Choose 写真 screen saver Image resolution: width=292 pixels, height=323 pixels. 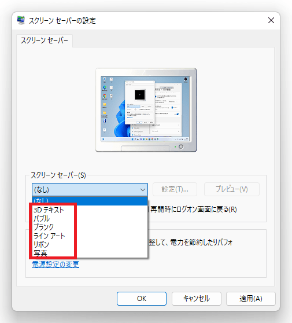point(90,253)
